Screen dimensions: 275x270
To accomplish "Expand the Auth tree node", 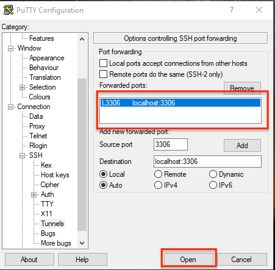I will 34,194.
